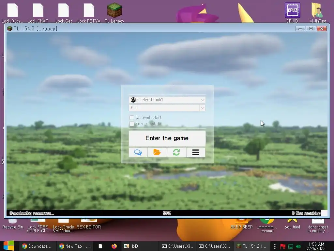
Task: Click the 'Downloading resources...' status text
Action: pyautogui.click(x=32, y=213)
